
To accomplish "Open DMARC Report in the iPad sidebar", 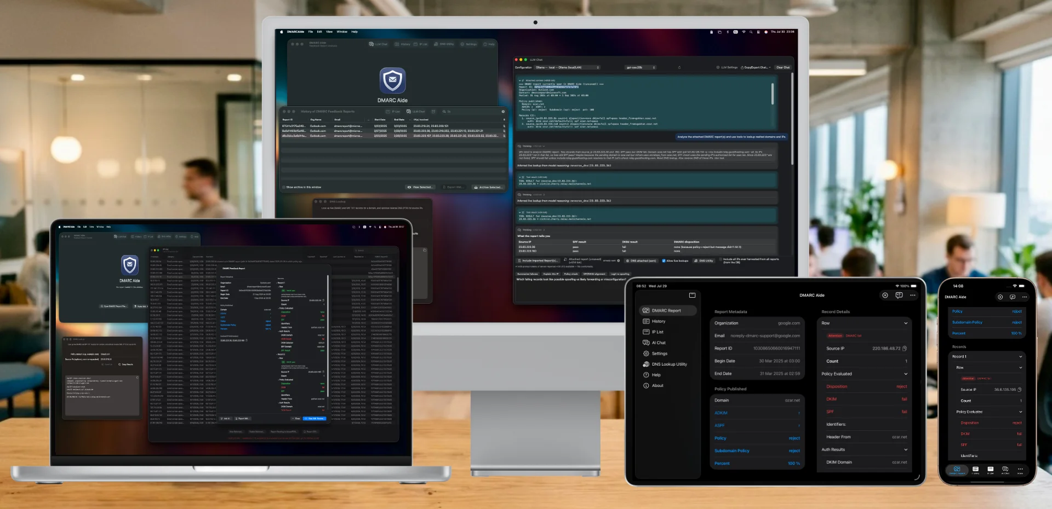I will point(667,310).
